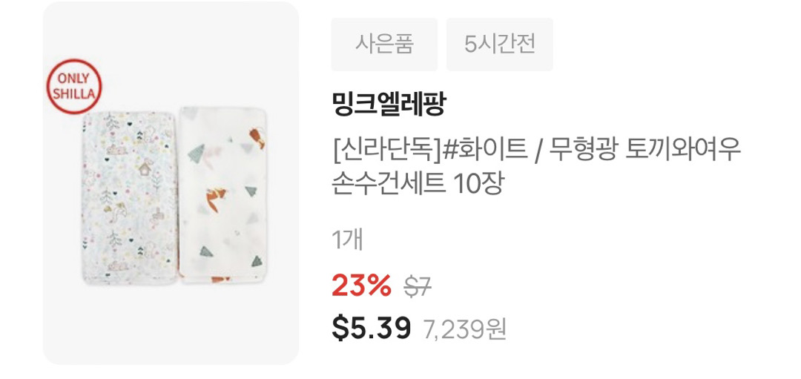Click the struck-through $7 original price
Image resolution: width=801 pixels, height=379 pixels.
coord(418,286)
